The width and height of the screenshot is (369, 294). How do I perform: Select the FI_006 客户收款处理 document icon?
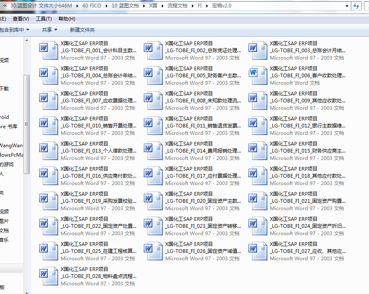pos(257,75)
